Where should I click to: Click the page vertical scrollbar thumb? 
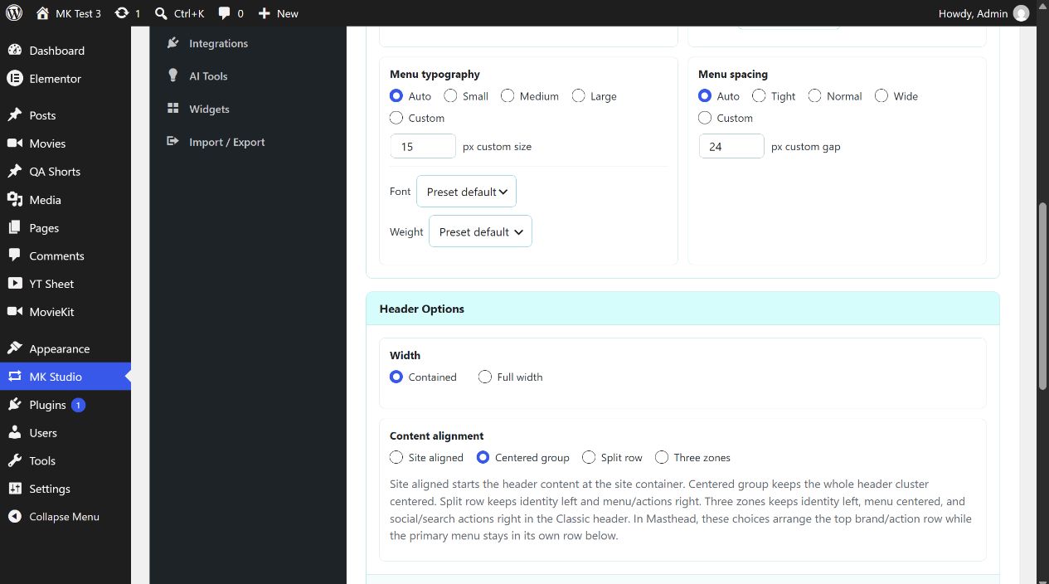click(1043, 295)
